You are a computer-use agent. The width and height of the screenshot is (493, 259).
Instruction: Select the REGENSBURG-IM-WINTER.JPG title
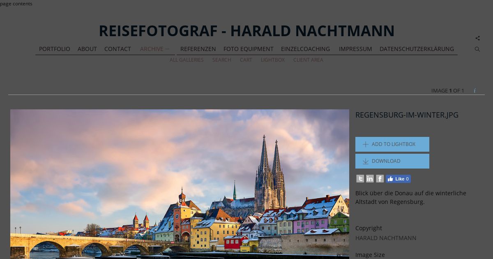click(x=407, y=115)
